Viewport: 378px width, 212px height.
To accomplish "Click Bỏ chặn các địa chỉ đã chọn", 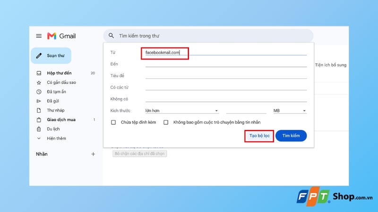I will coord(139,154).
